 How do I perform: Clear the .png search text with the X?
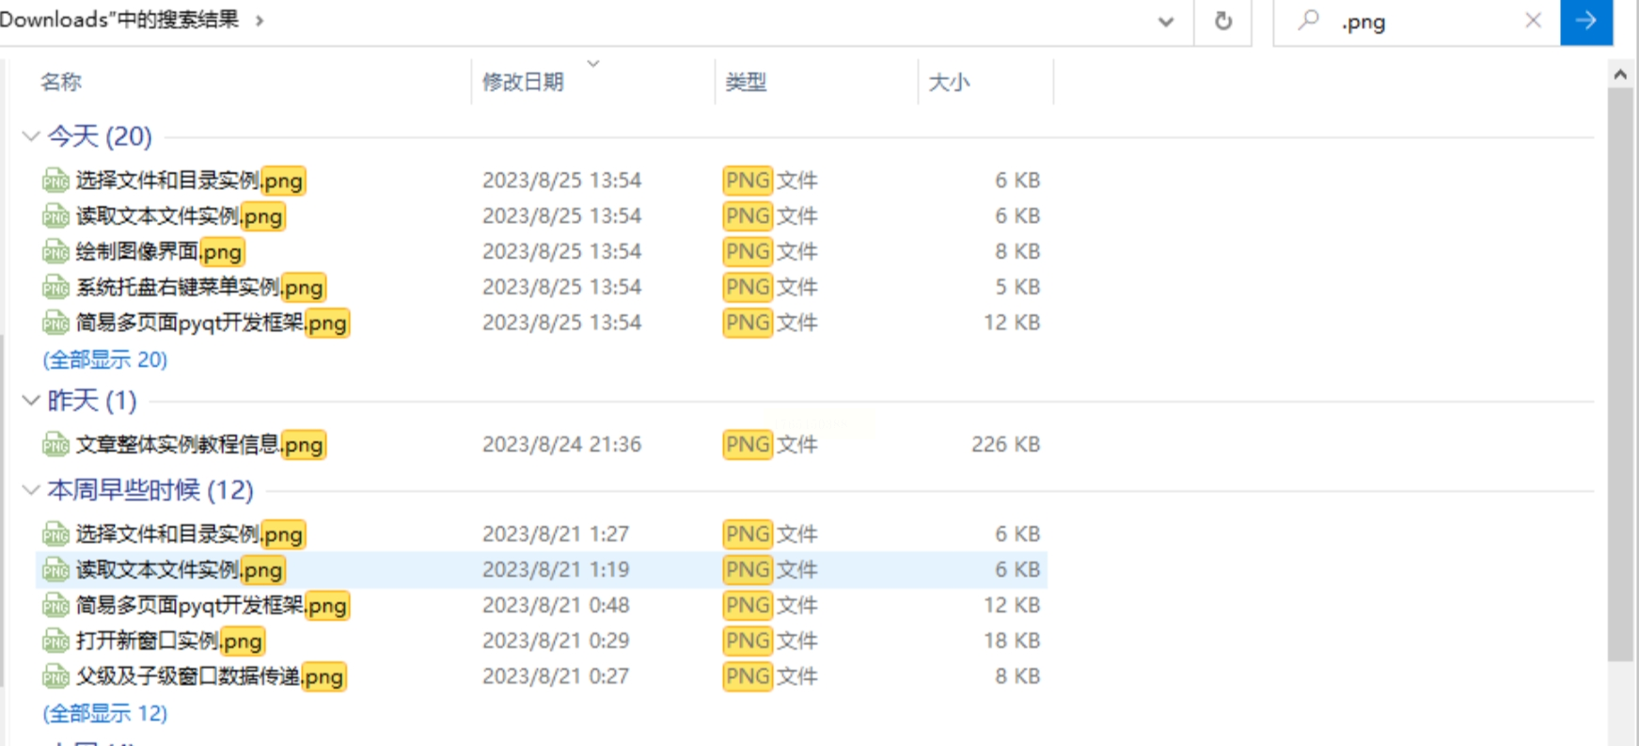click(x=1533, y=21)
